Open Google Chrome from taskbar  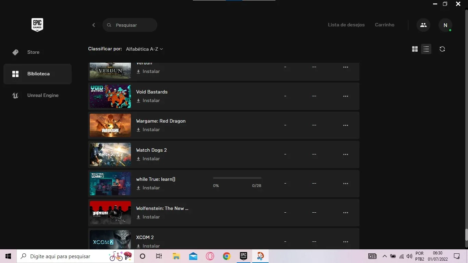tap(226, 256)
